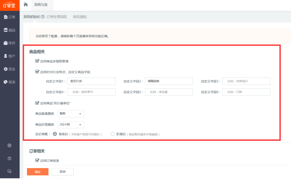Click the refresh-page notice text
291x179 pixels.
[72, 36]
